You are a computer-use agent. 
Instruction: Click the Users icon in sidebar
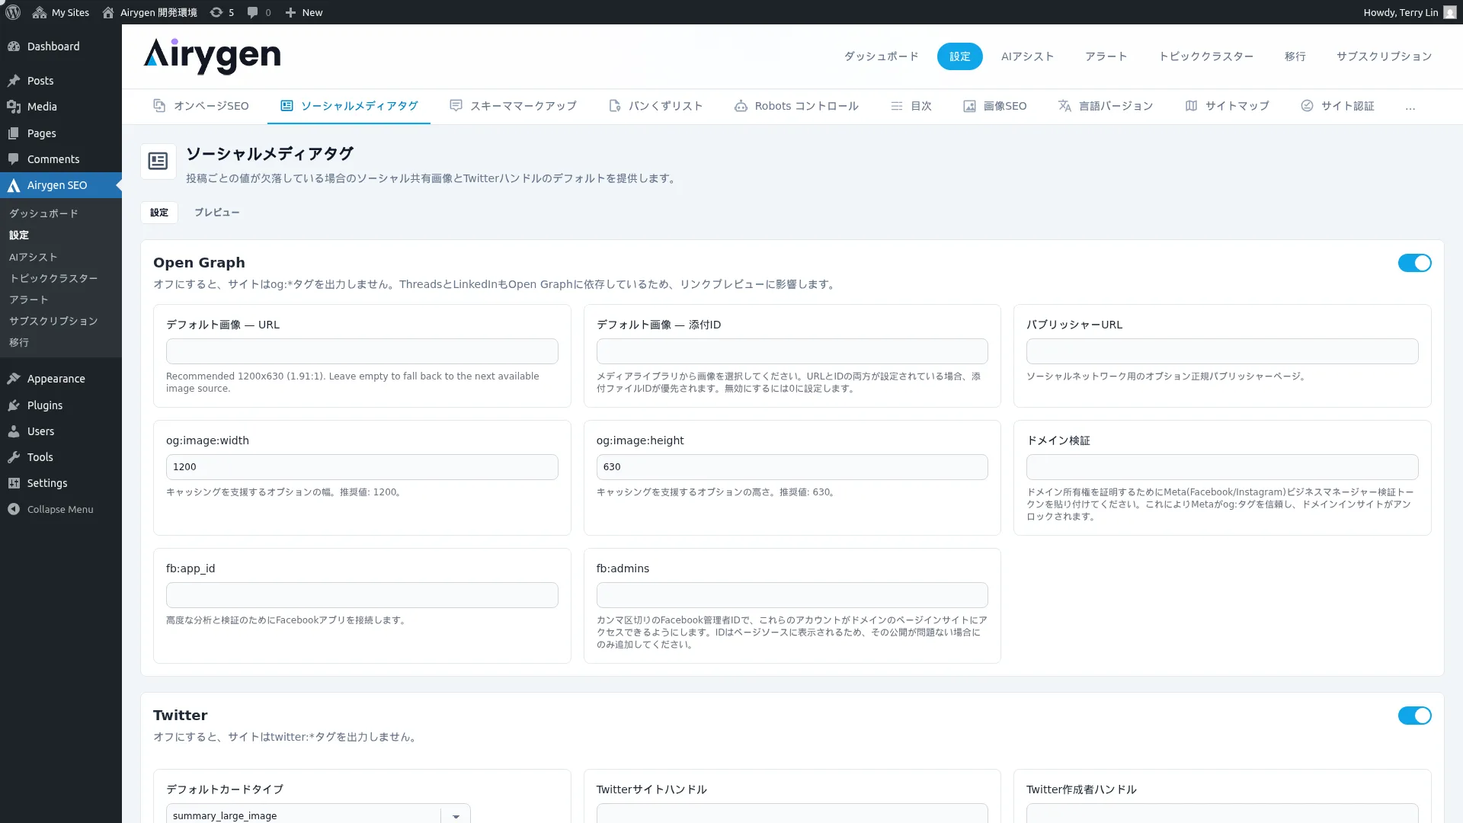[14, 431]
